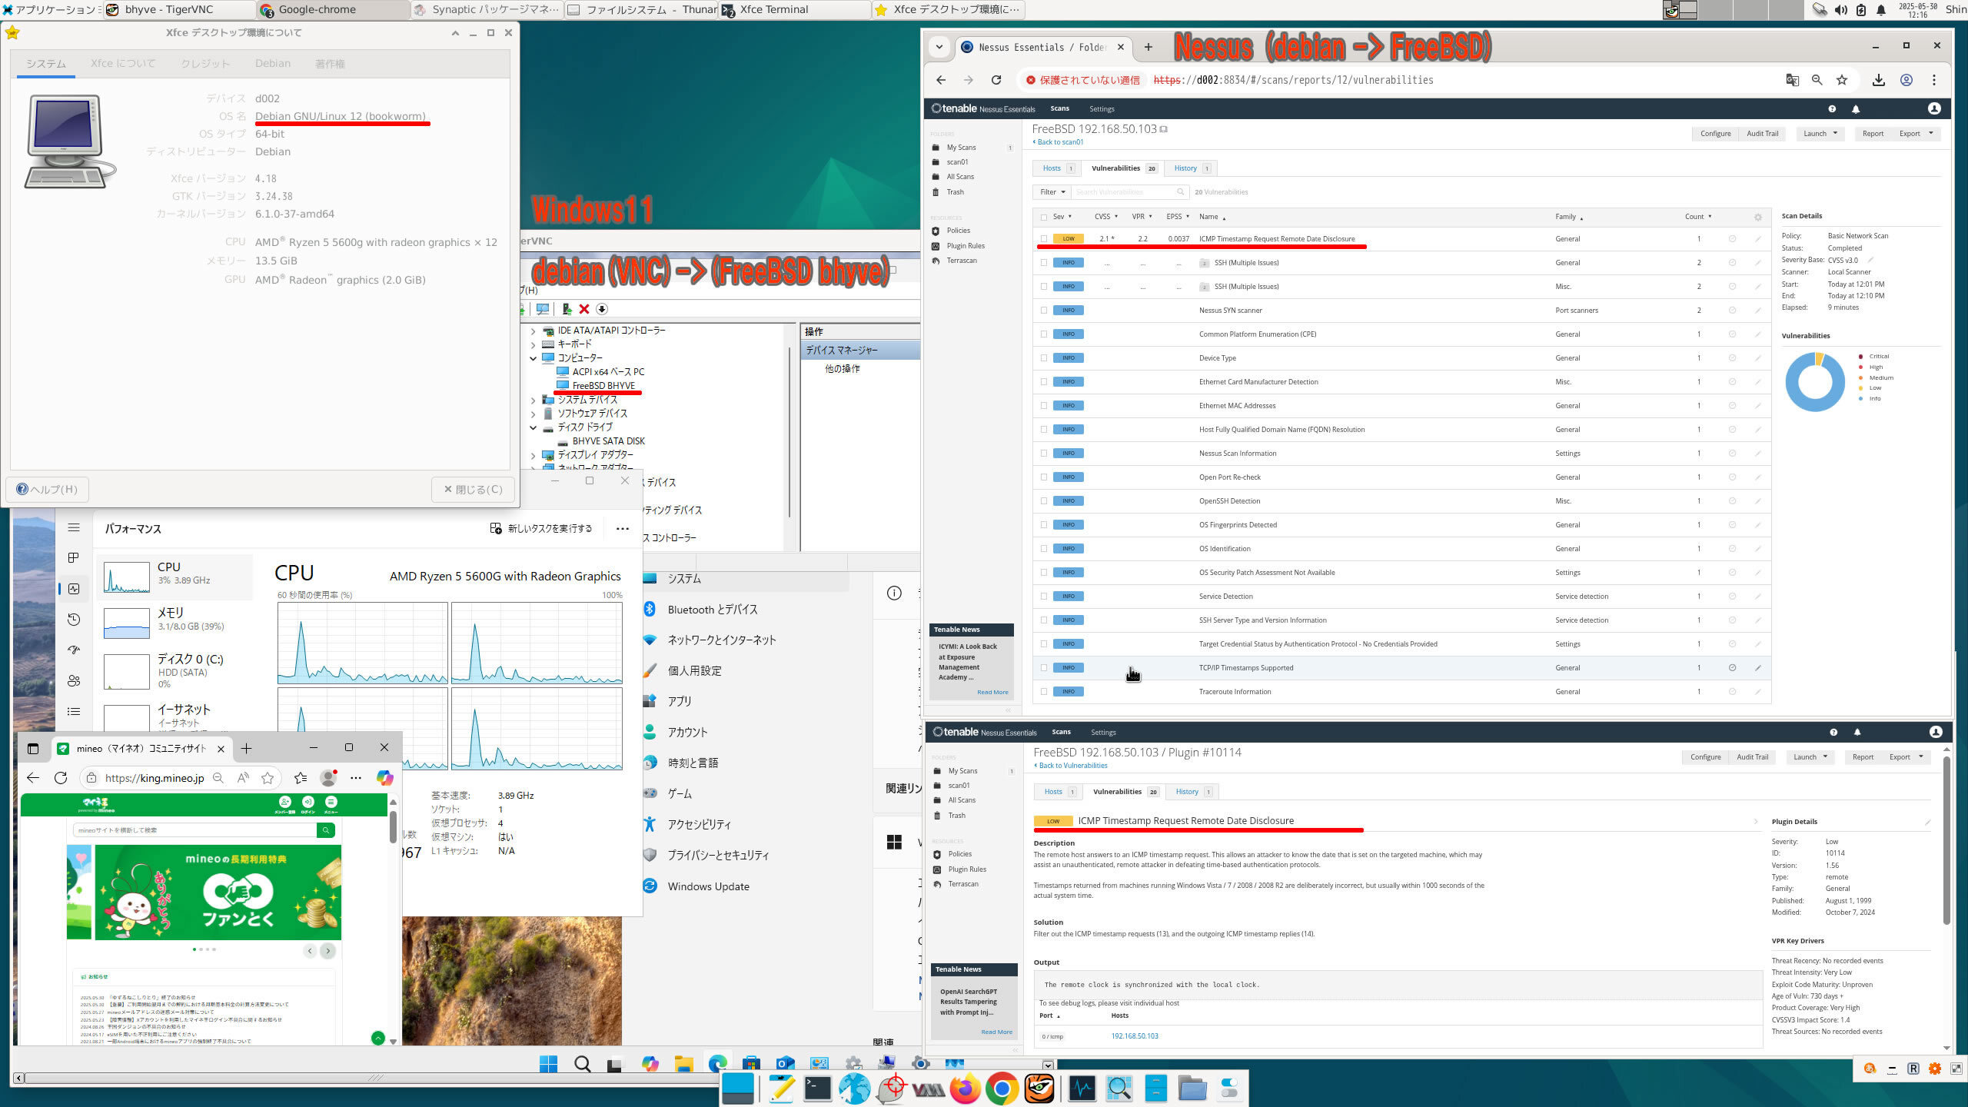The image size is (1968, 1107).
Task: Check the ICMP Timestamp Request row checkbox
Action: click(x=1043, y=239)
